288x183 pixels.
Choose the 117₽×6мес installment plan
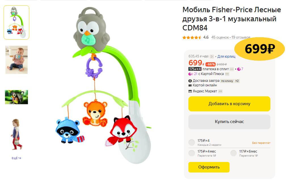[234, 153]
